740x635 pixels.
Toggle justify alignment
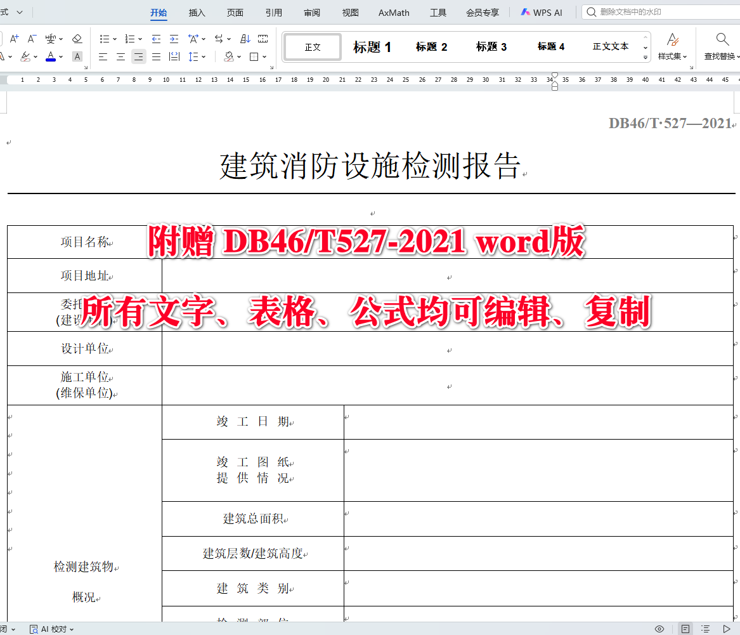(x=155, y=56)
